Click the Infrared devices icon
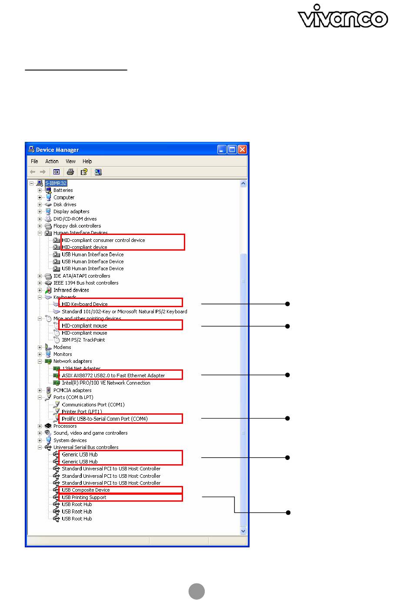The image size is (413, 600). [x=48, y=290]
